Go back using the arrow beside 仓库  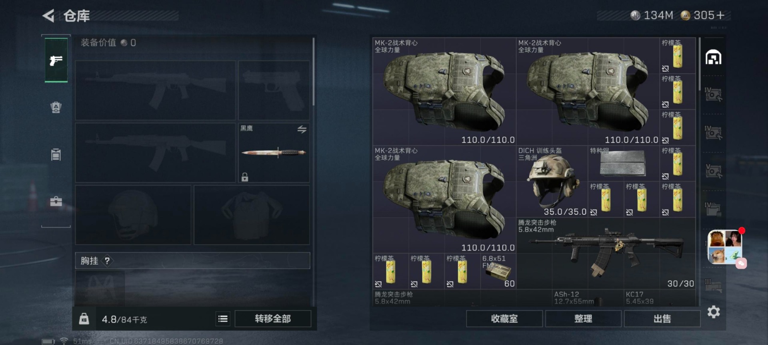point(48,16)
